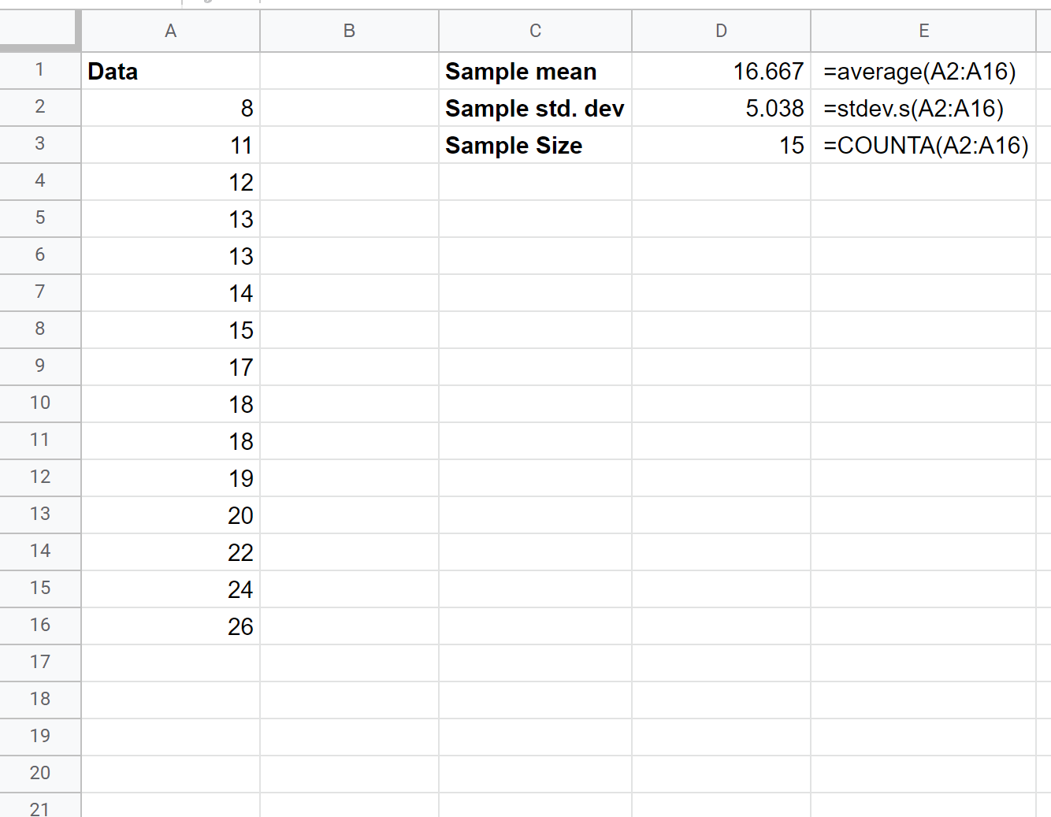This screenshot has height=817, width=1051.
Task: Click the column C header
Action: (535, 31)
